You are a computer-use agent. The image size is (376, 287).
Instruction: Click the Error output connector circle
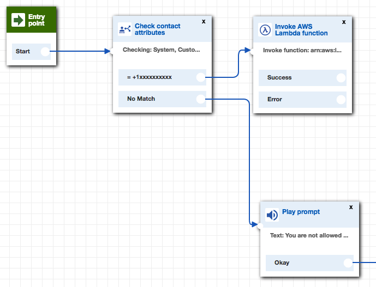coord(341,100)
